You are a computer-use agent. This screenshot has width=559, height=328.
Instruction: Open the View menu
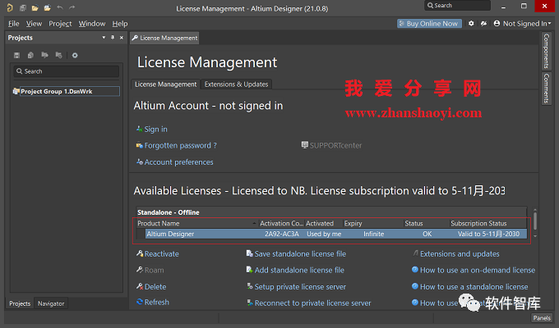click(x=34, y=24)
